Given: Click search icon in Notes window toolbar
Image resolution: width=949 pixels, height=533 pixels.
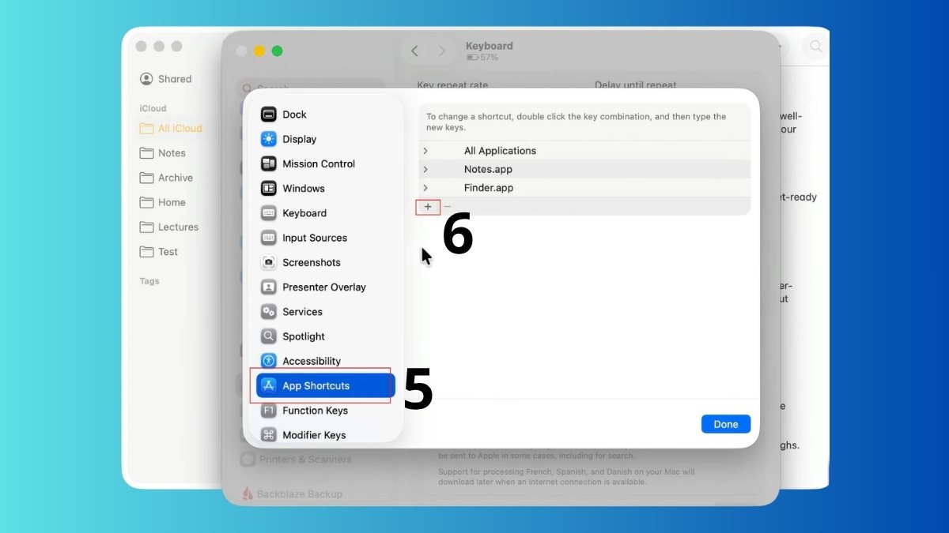Looking at the screenshot, I should tap(815, 47).
